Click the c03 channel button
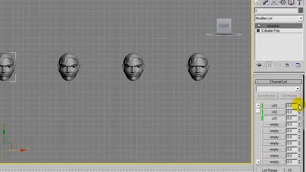 click(x=274, y=106)
